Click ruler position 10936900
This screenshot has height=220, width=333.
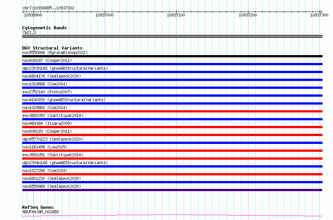[x=33, y=15]
